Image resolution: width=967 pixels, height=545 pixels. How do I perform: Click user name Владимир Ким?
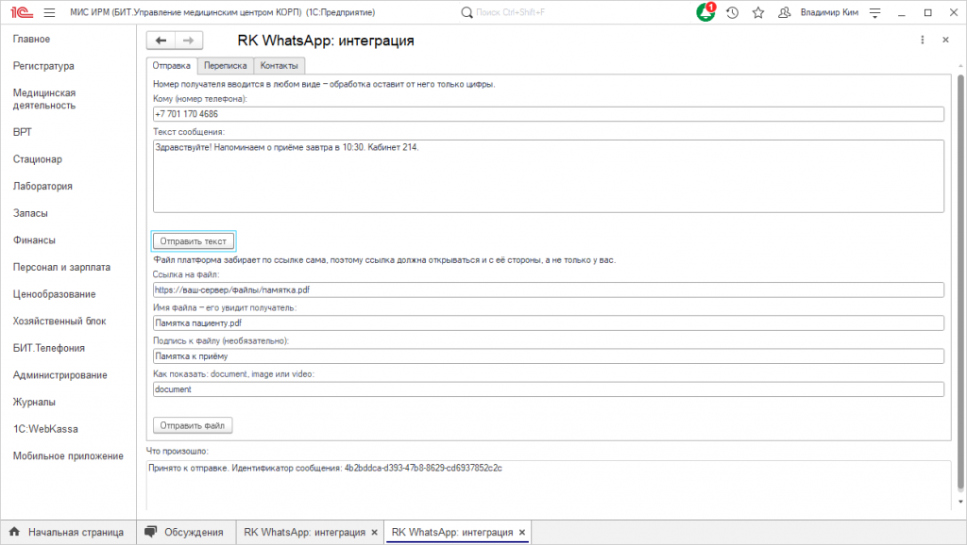829,12
